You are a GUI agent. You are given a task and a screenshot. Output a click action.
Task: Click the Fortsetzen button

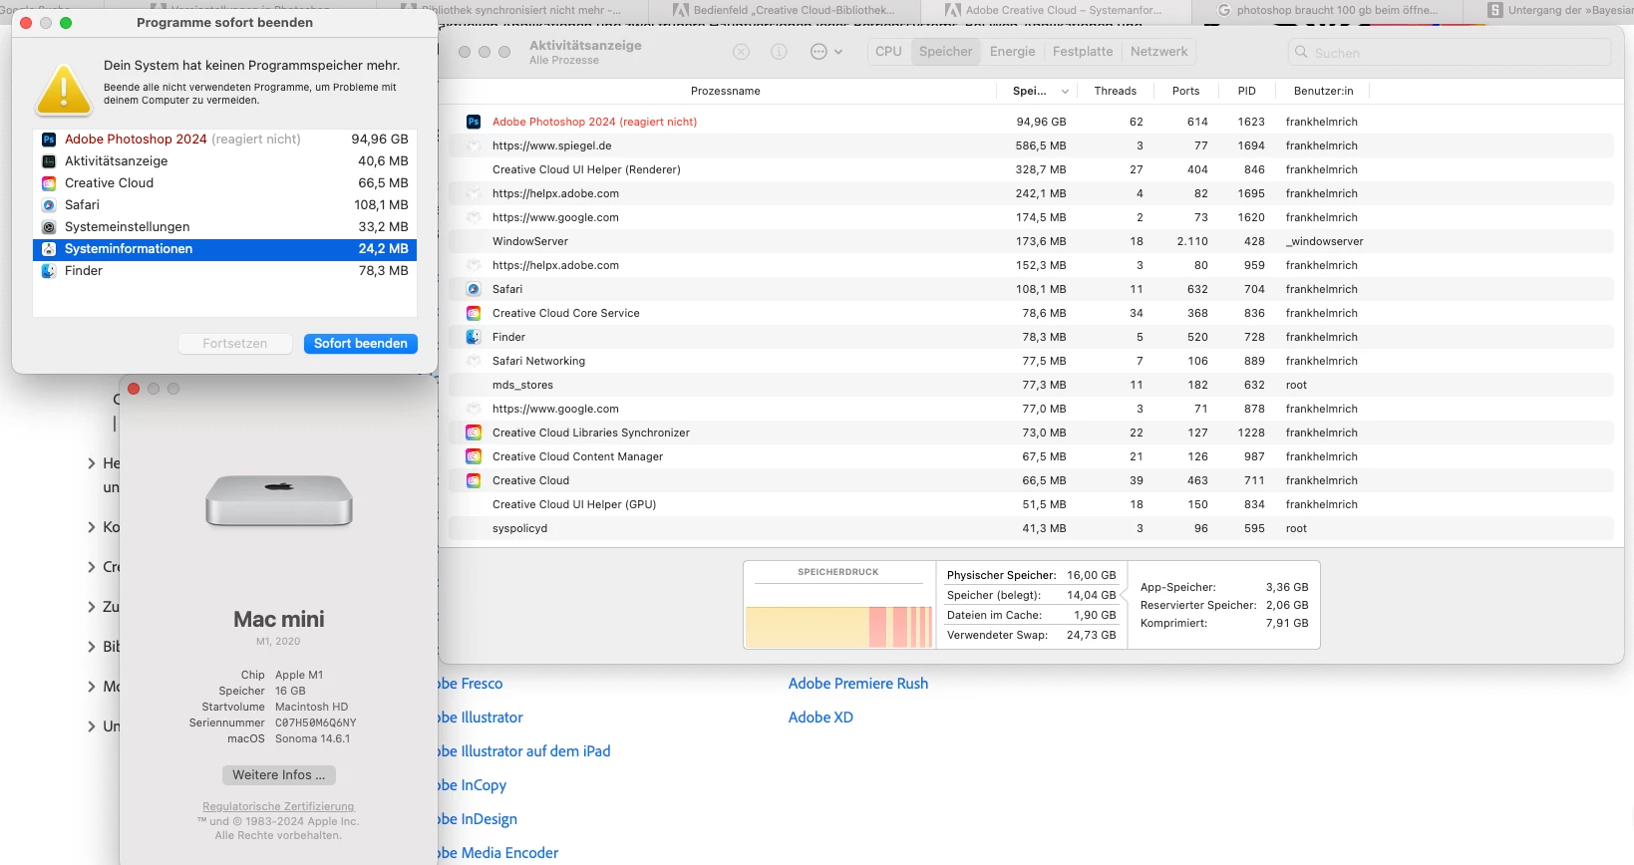point(235,344)
